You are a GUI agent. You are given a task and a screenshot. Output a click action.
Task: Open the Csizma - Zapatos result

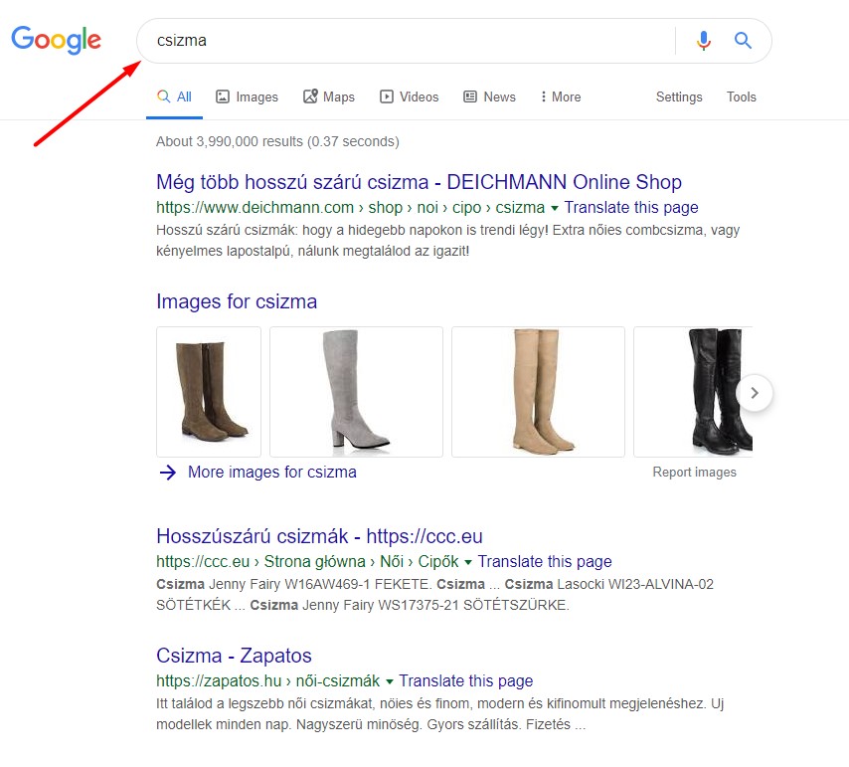234,656
